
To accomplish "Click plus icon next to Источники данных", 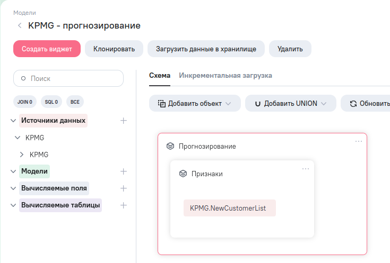I will click(123, 121).
